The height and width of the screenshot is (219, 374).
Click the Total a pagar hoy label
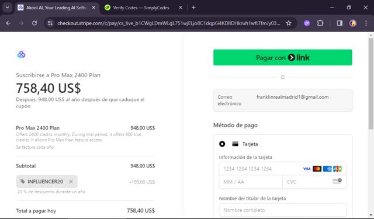pyautogui.click(x=36, y=211)
